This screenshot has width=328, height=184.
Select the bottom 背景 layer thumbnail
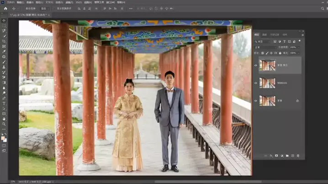click(x=267, y=101)
